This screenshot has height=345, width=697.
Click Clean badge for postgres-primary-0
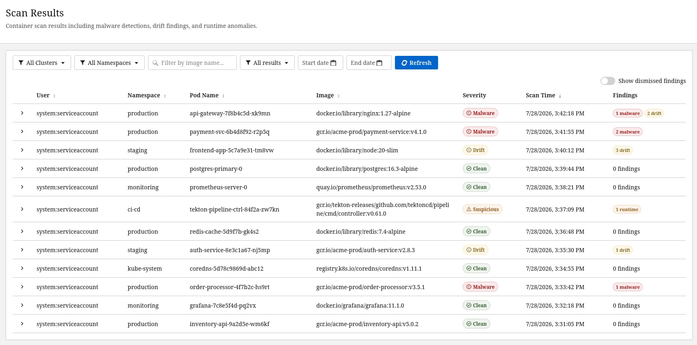coord(476,168)
